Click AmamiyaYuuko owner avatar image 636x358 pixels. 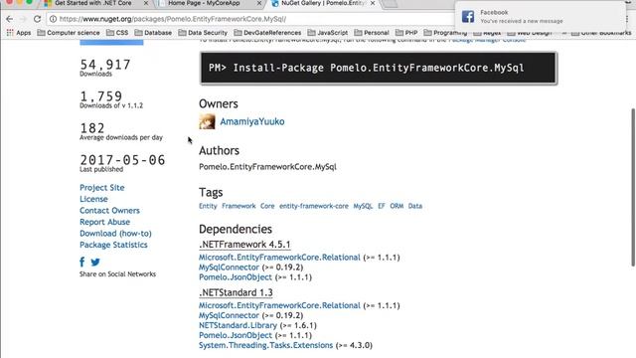tap(207, 121)
